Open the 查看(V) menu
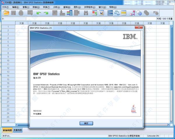Screen dimensions: 175x139 26,7
